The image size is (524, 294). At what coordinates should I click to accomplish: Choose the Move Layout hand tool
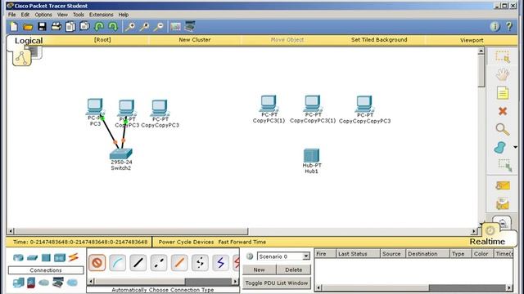point(503,74)
